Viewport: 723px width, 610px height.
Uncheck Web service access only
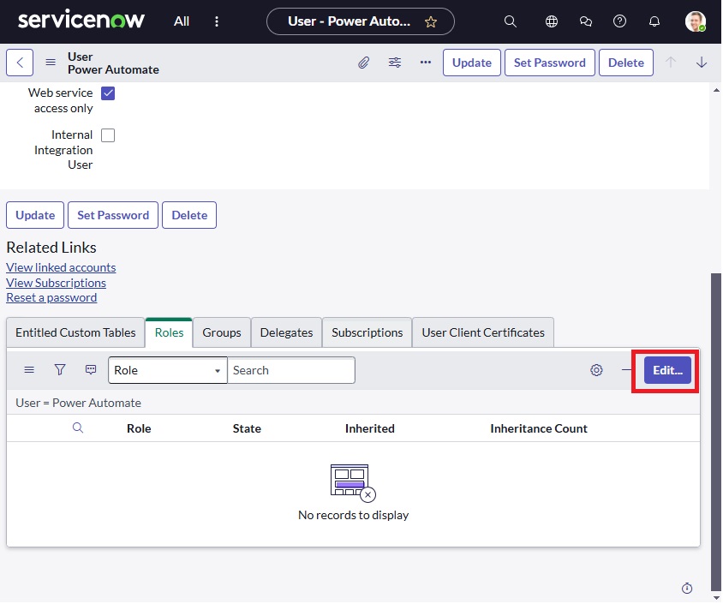point(108,93)
